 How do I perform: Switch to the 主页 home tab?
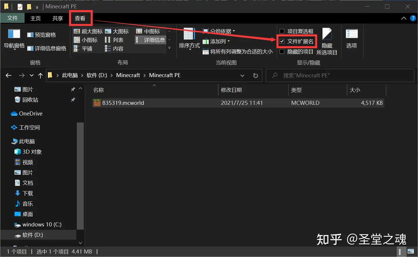[x=35, y=18]
